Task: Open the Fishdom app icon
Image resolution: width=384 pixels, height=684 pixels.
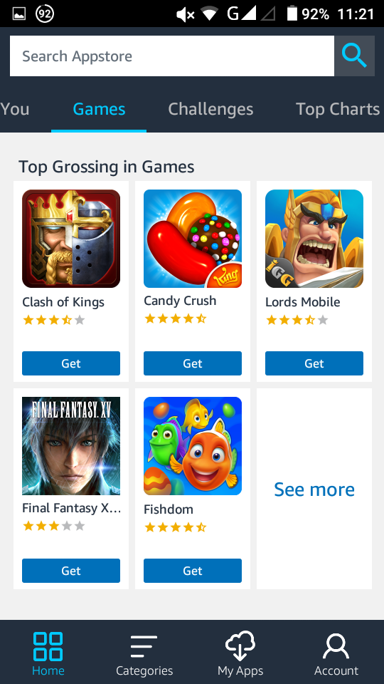Action: pyautogui.click(x=193, y=446)
